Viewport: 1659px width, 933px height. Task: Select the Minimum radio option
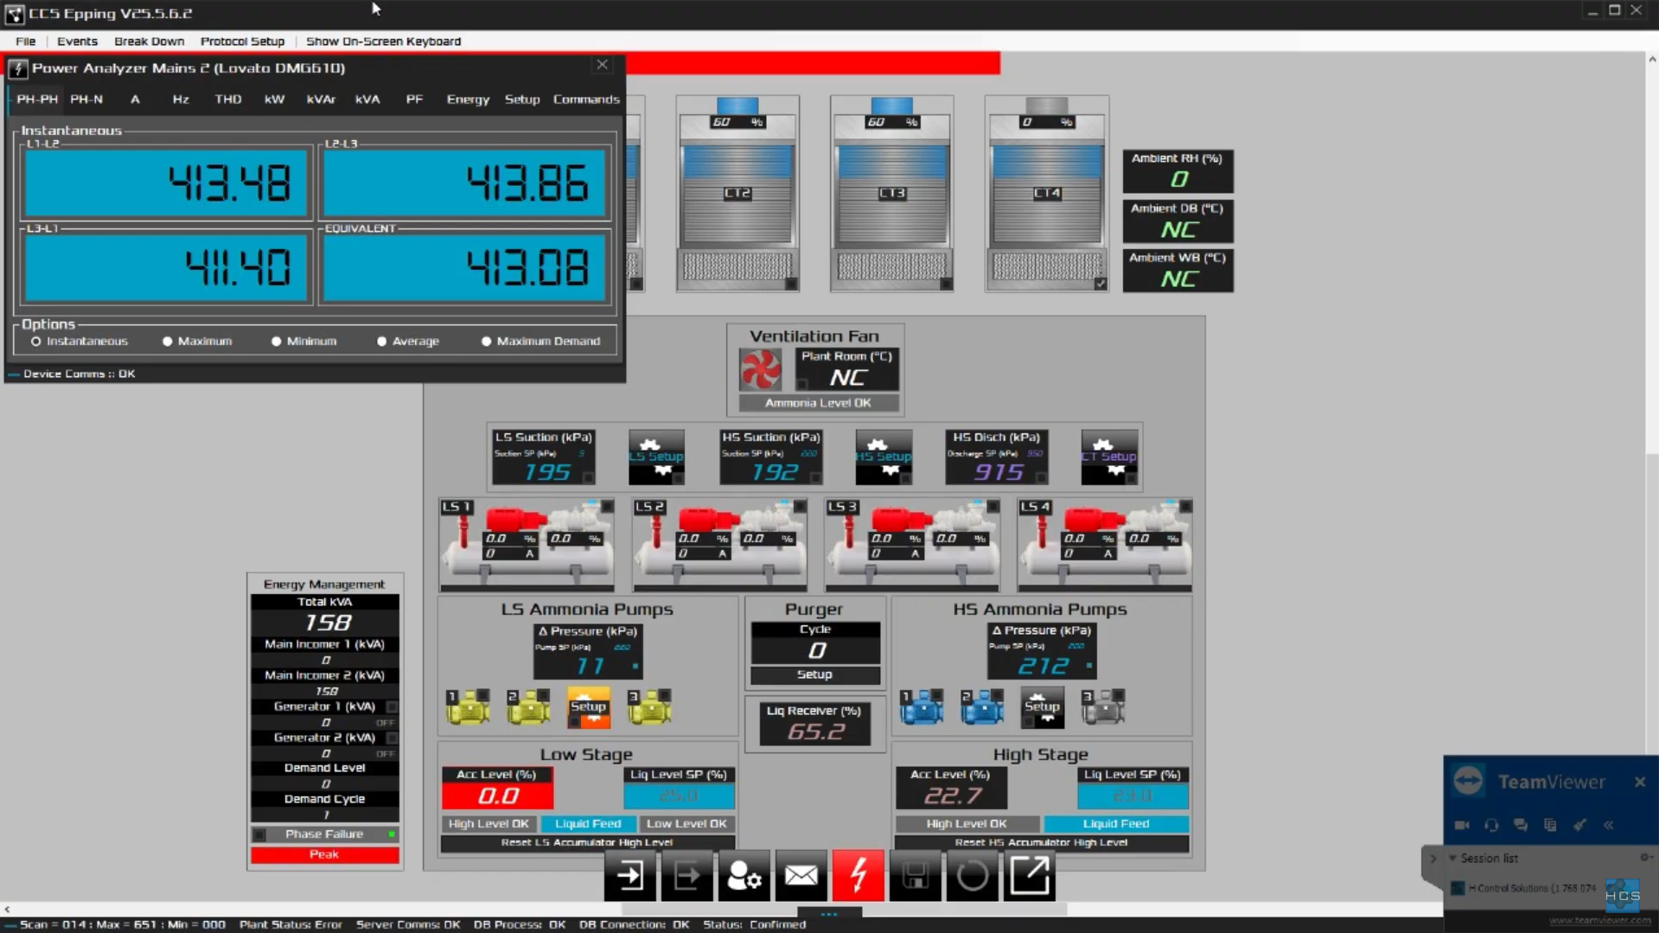pos(277,342)
